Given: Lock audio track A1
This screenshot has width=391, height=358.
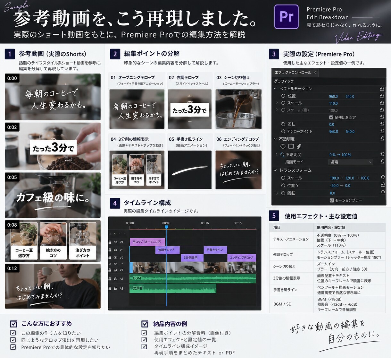Looking at the screenshot, I should pos(110,279).
